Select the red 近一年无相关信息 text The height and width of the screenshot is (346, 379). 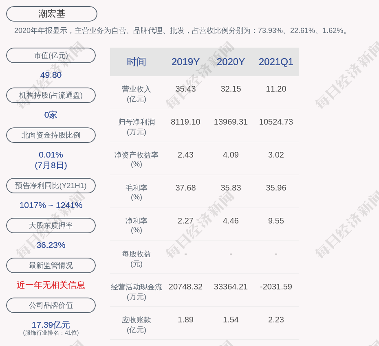[51, 285]
